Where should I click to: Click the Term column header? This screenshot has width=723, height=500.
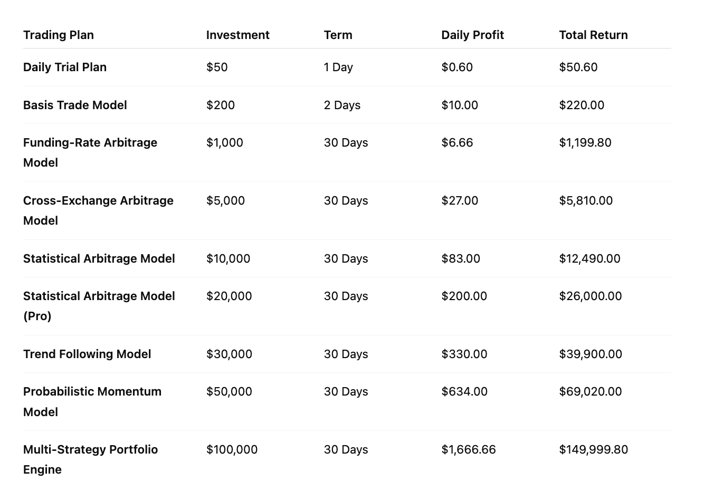pos(338,35)
